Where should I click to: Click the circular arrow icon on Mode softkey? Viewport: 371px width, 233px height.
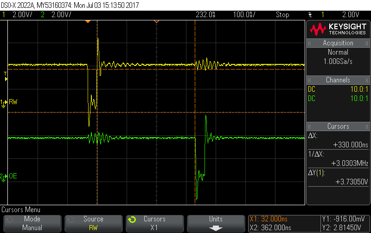pyautogui.click(x=9, y=220)
